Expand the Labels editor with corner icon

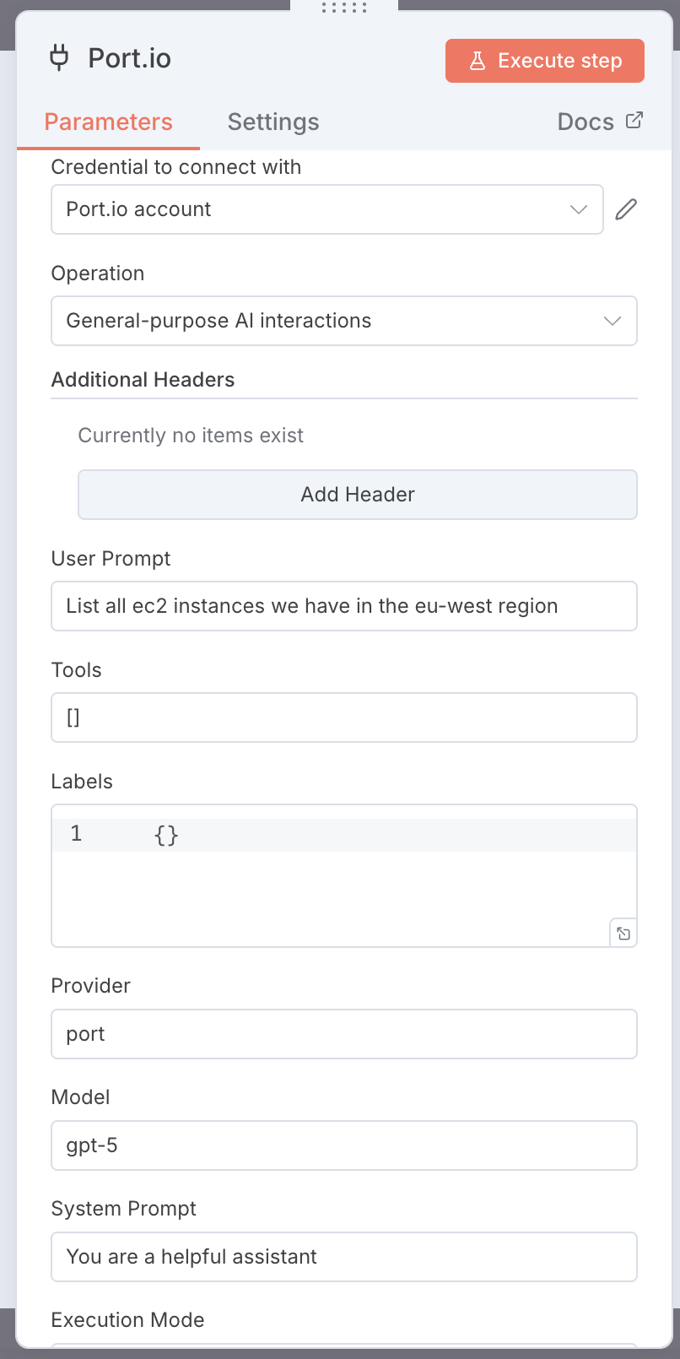tap(623, 933)
